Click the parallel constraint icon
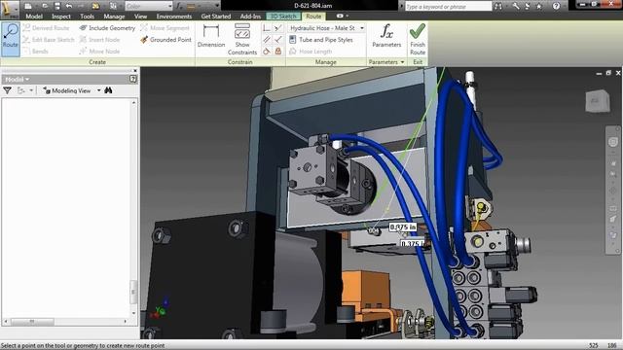Image resolution: width=623 pixels, height=350 pixels. click(x=267, y=40)
